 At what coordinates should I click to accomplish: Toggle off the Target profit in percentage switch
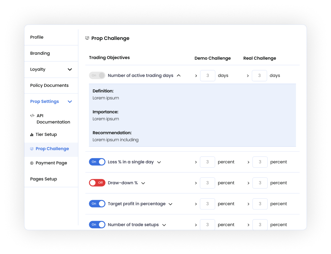pyautogui.click(x=97, y=204)
